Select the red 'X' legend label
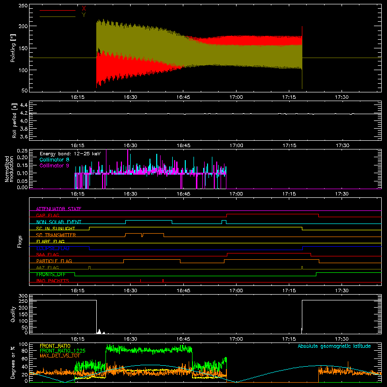This screenshot has height=387, width=387. click(84, 9)
